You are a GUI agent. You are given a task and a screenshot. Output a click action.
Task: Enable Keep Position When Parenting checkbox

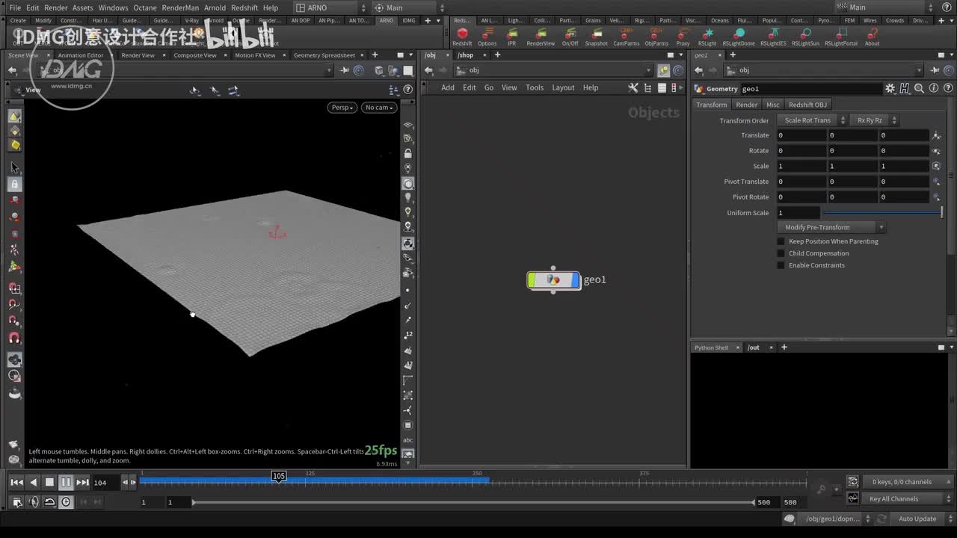781,241
